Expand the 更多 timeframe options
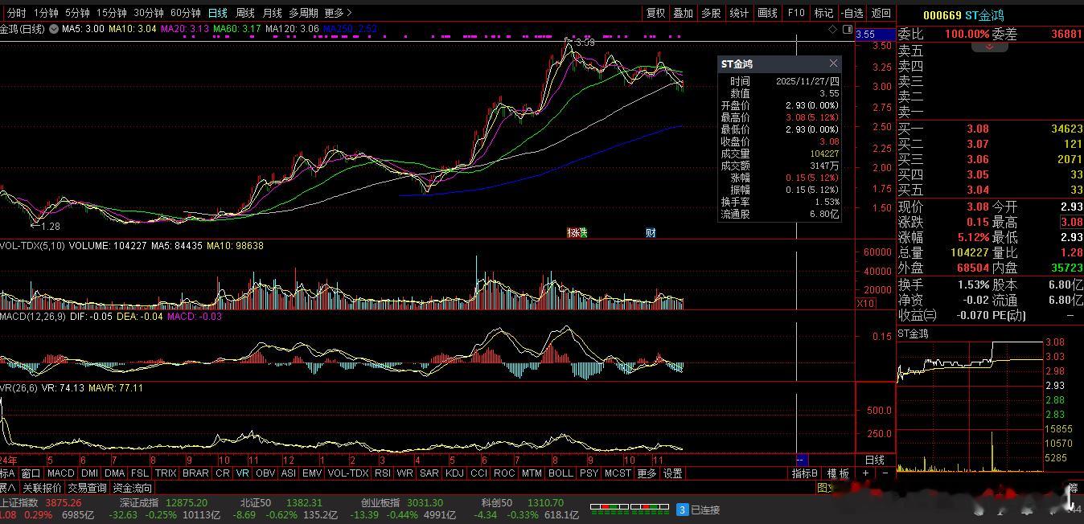Viewport: 1084px width, 524px height. pyautogui.click(x=338, y=13)
